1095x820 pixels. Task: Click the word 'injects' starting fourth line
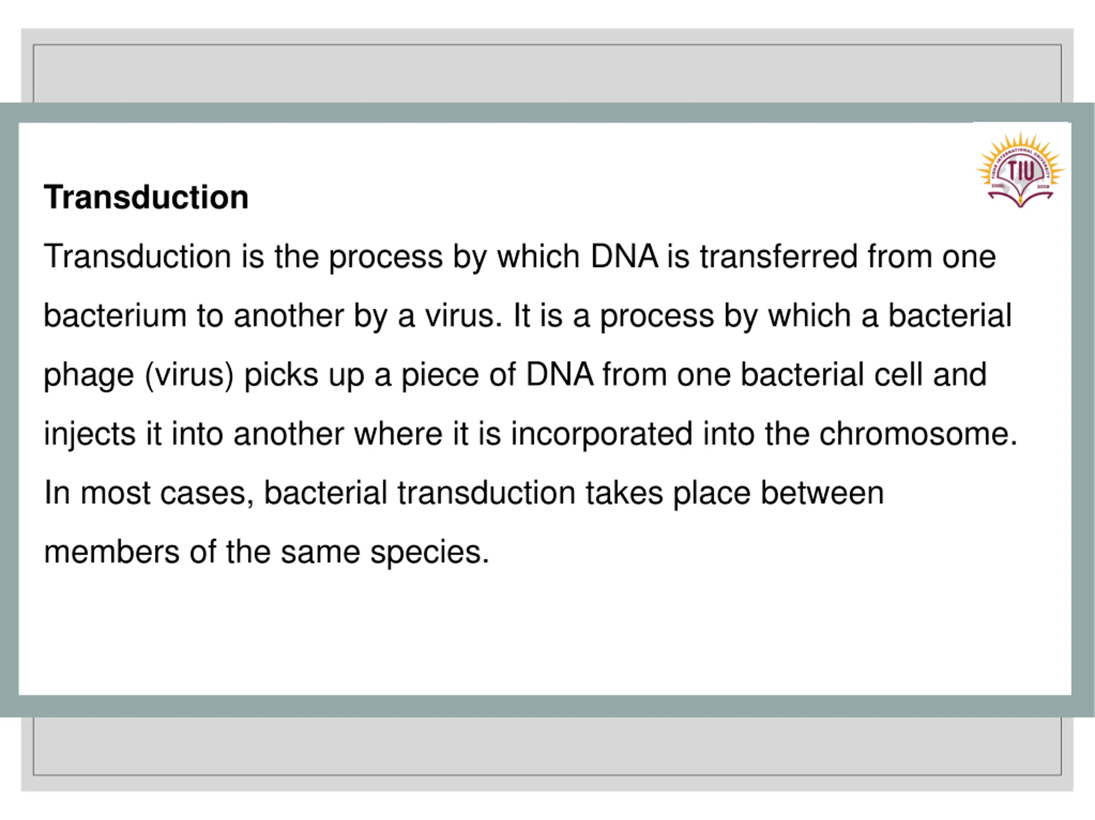(89, 434)
